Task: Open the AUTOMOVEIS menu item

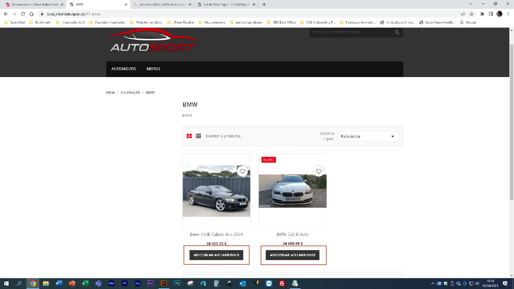Action: pyautogui.click(x=124, y=69)
